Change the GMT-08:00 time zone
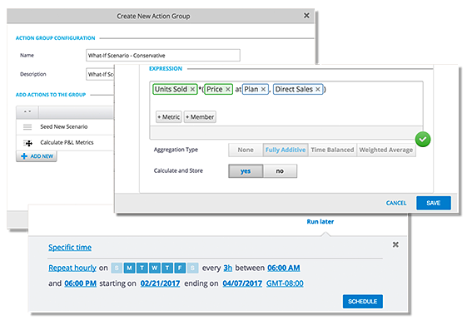Image resolution: width=472 pixels, height=330 pixels. (x=285, y=283)
